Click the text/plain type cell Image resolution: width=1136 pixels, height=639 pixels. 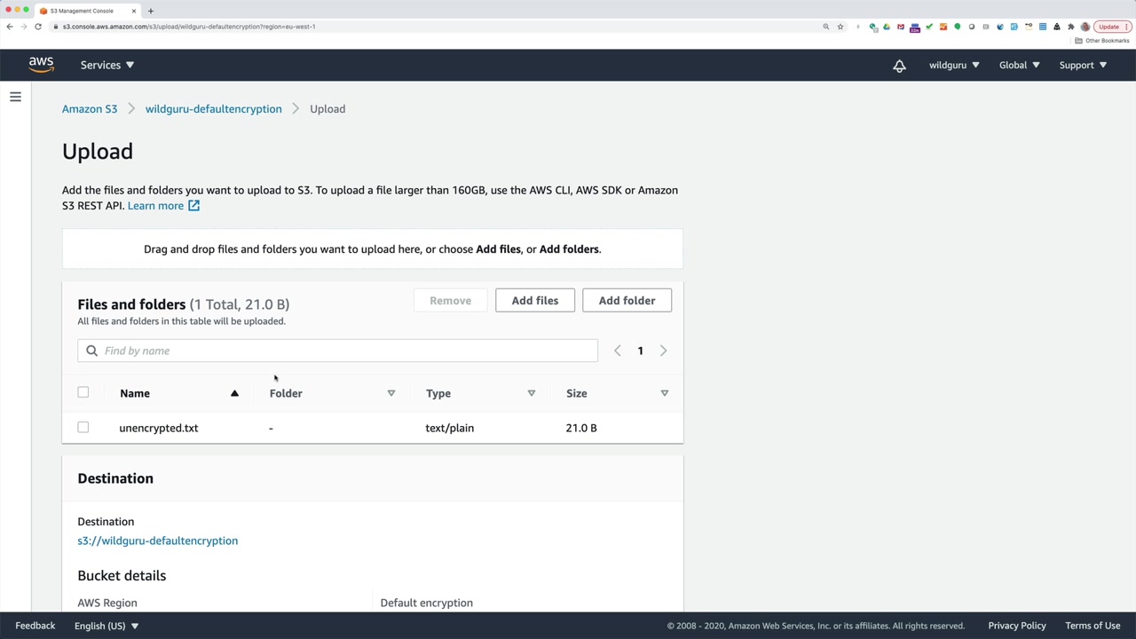(x=450, y=428)
